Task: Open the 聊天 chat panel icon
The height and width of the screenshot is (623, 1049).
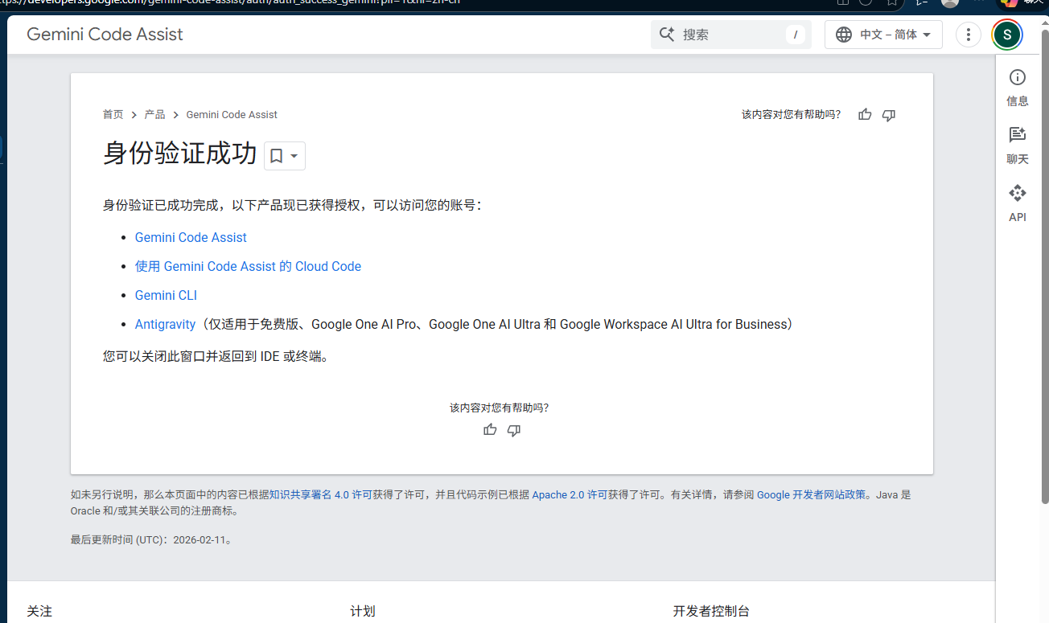Action: pos(1018,145)
